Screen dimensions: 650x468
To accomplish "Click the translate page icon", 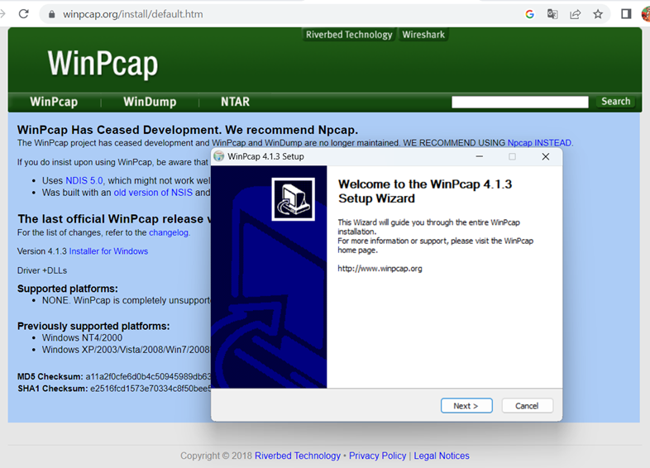I will point(552,14).
